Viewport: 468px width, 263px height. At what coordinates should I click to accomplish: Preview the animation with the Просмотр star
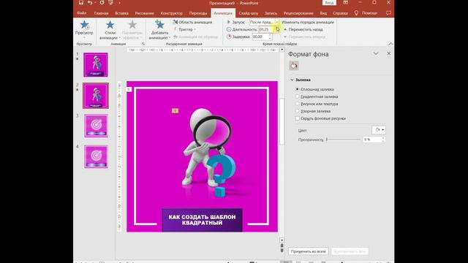click(85, 25)
